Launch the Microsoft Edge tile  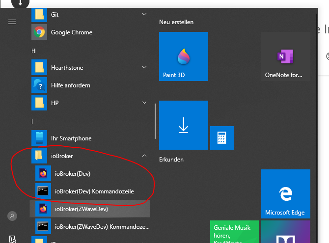point(286,194)
